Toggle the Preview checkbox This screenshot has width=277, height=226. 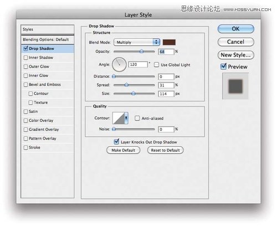coord(223,66)
